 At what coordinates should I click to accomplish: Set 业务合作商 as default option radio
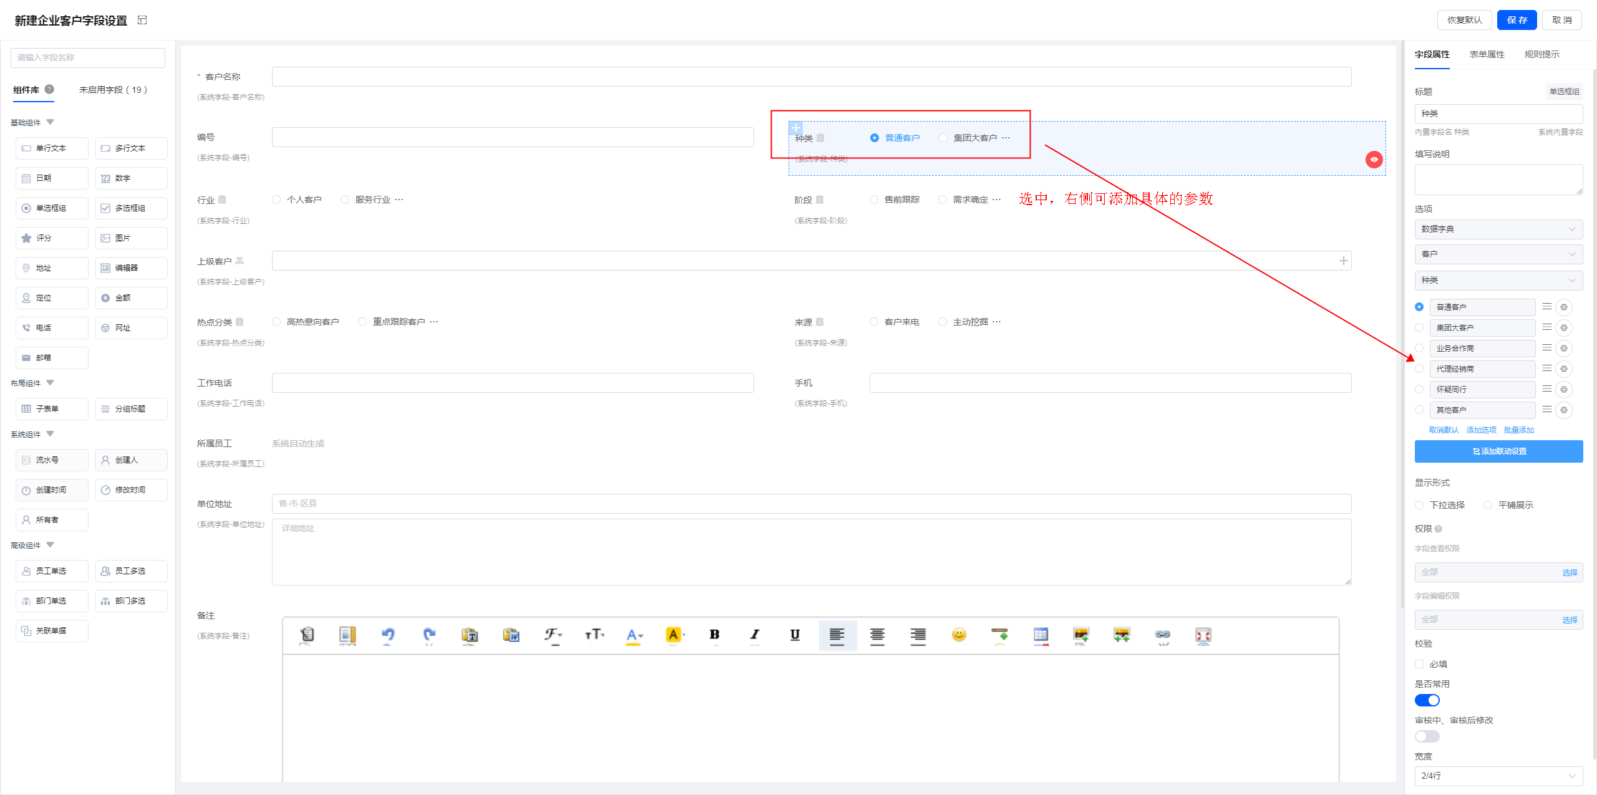pos(1419,348)
